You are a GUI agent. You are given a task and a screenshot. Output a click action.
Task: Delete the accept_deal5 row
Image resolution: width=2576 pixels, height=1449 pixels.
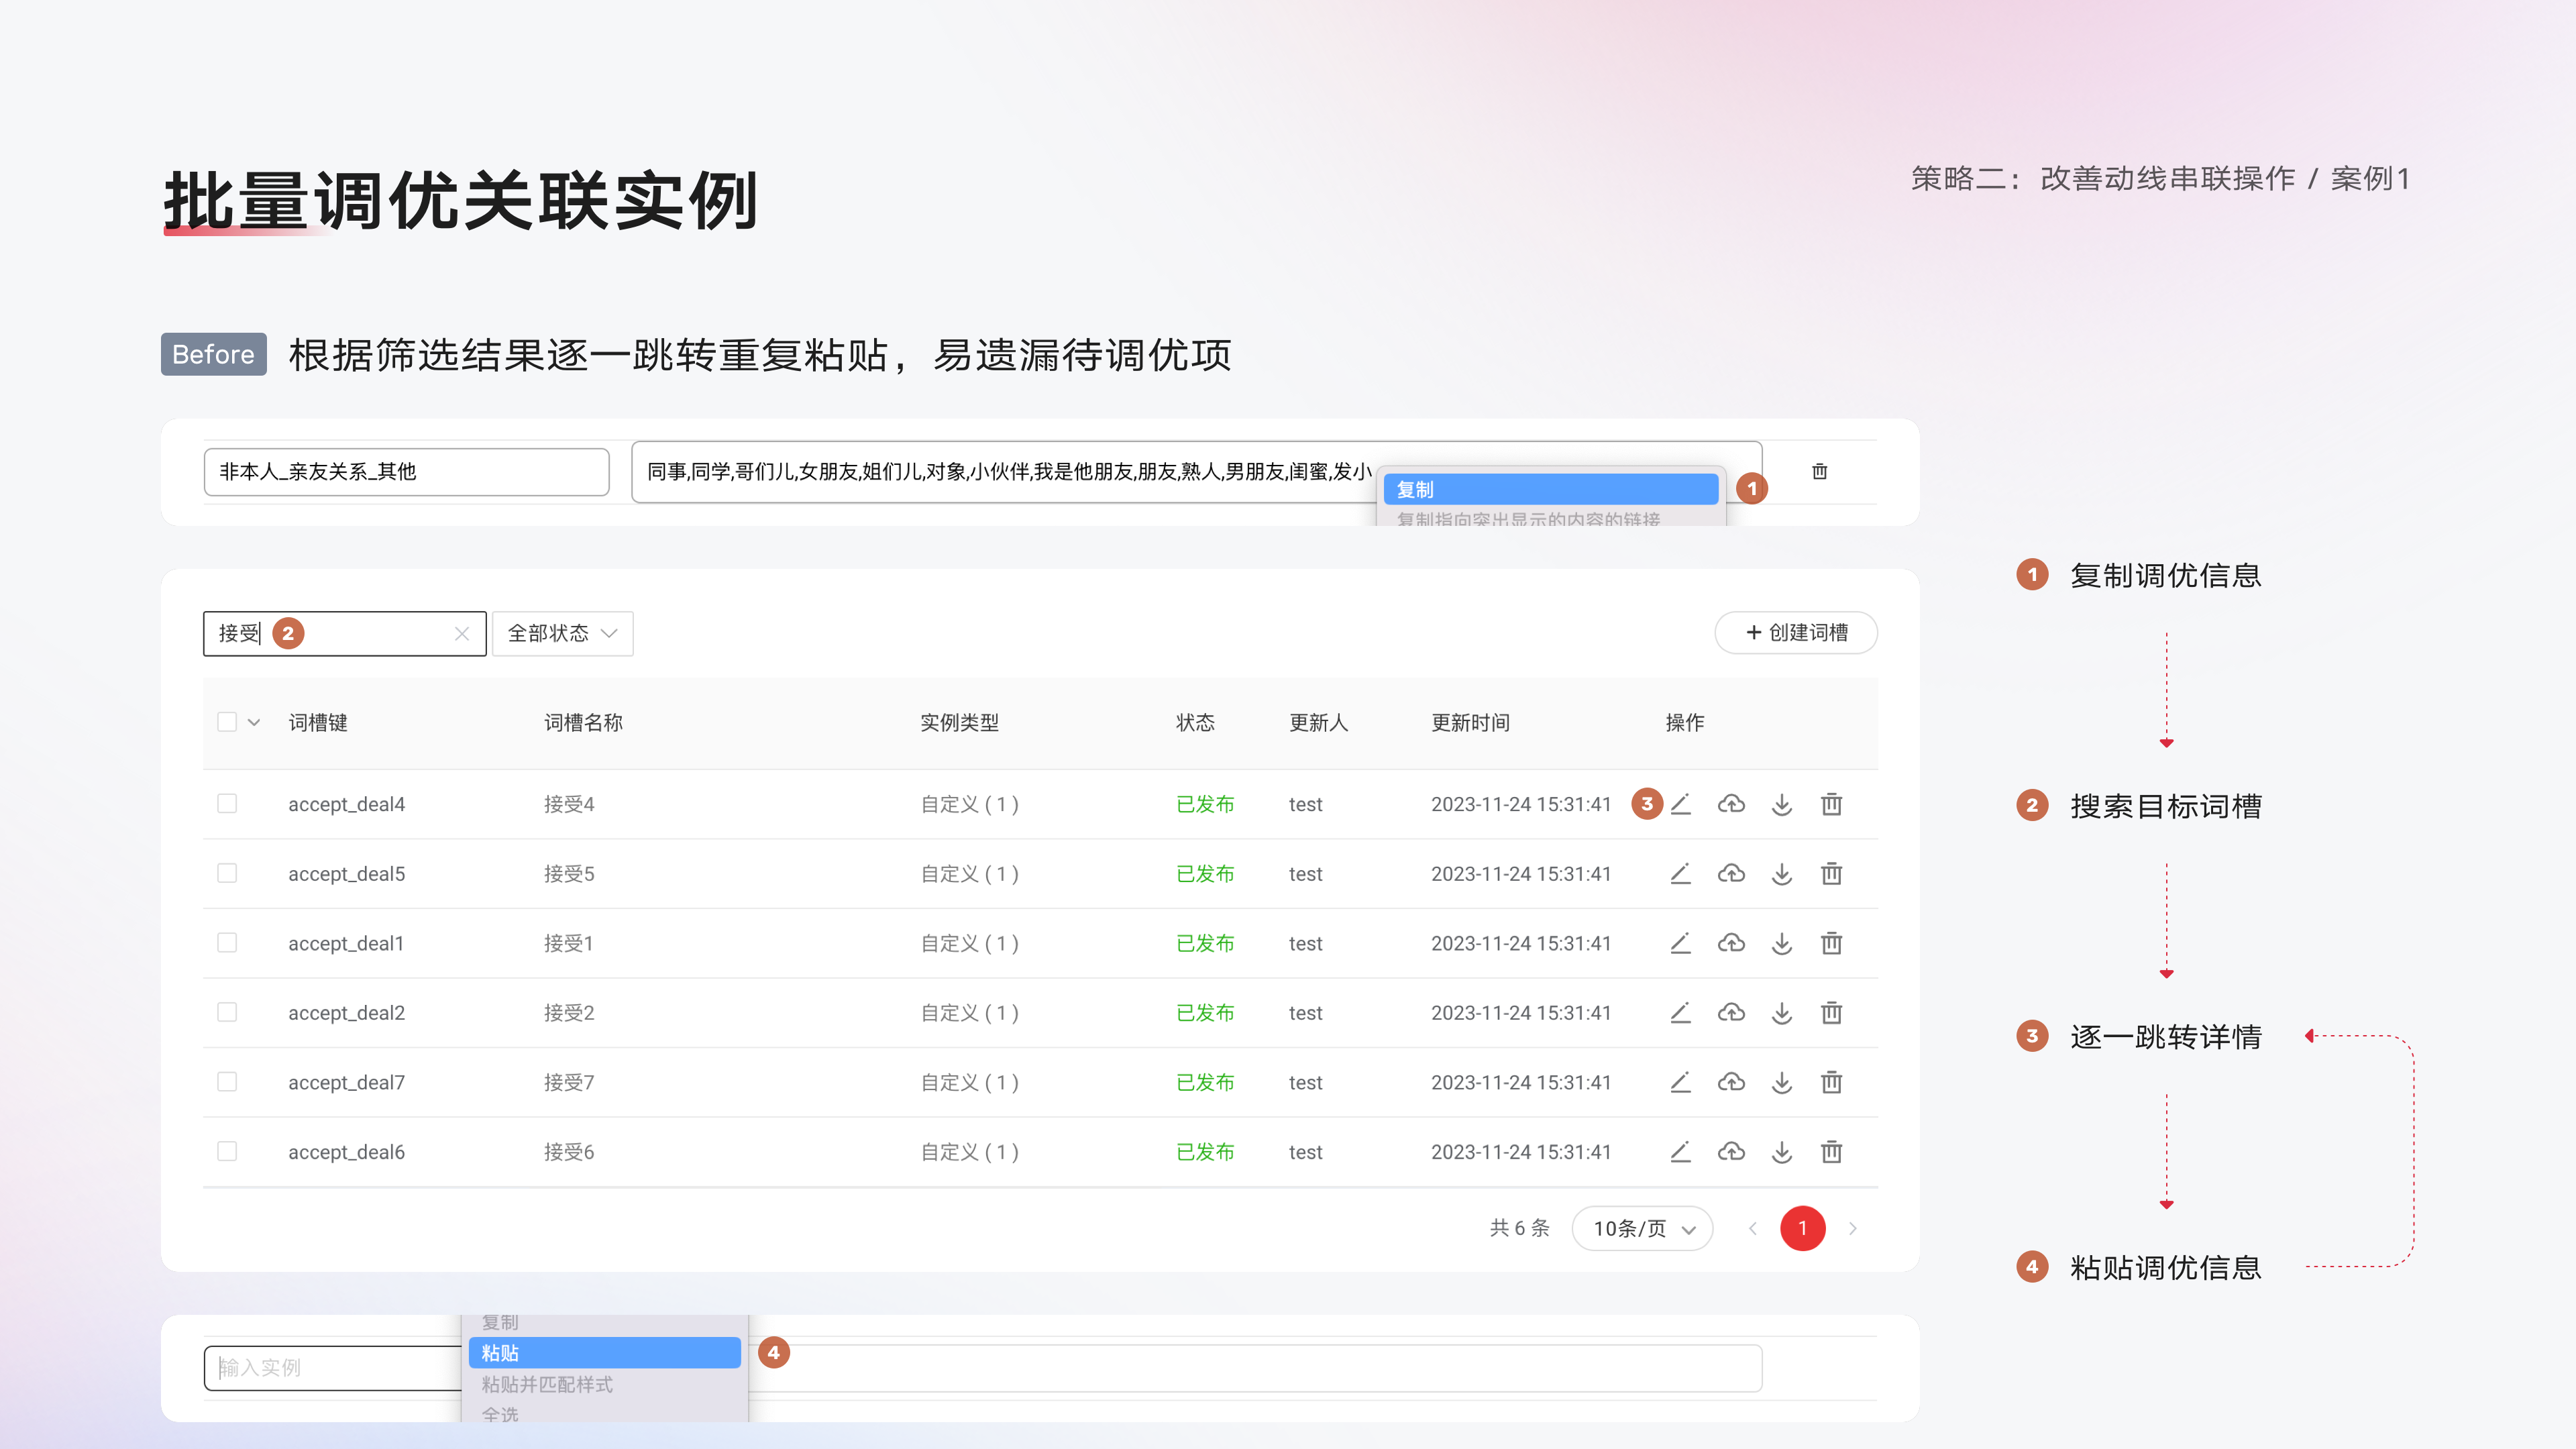click(x=1831, y=873)
